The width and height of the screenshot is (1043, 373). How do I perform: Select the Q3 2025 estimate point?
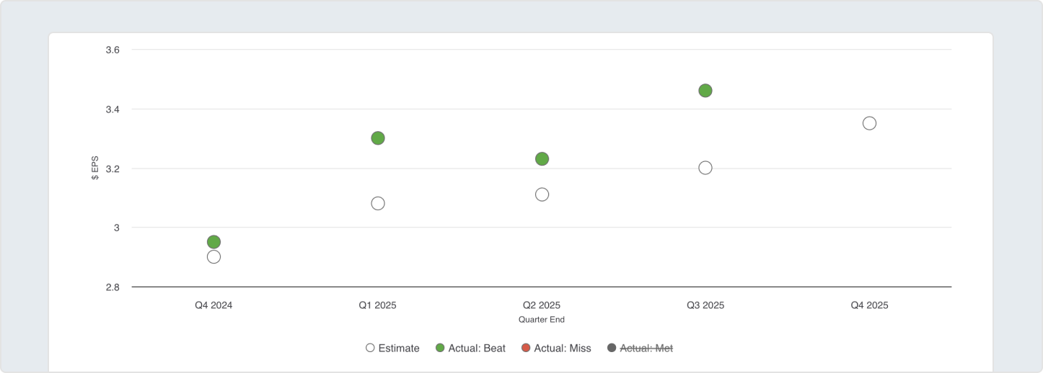tap(705, 168)
